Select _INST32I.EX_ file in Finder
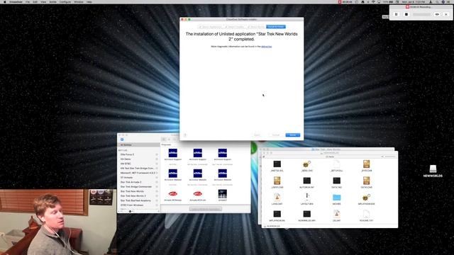Screen dimensions: 454x255 pos(277,166)
